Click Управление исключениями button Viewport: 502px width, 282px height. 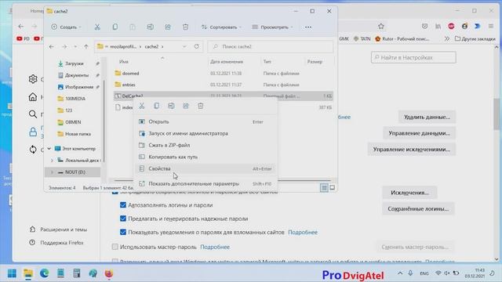(411, 150)
